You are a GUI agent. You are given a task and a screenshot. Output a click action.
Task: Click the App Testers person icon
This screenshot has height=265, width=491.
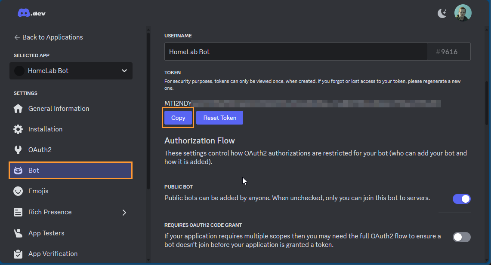coord(18,233)
